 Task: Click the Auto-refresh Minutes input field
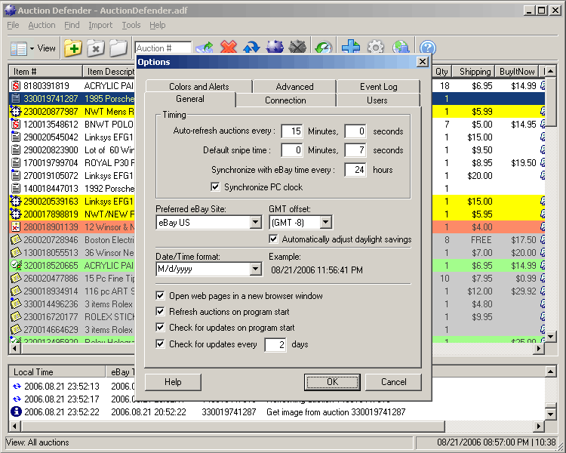[x=291, y=131]
